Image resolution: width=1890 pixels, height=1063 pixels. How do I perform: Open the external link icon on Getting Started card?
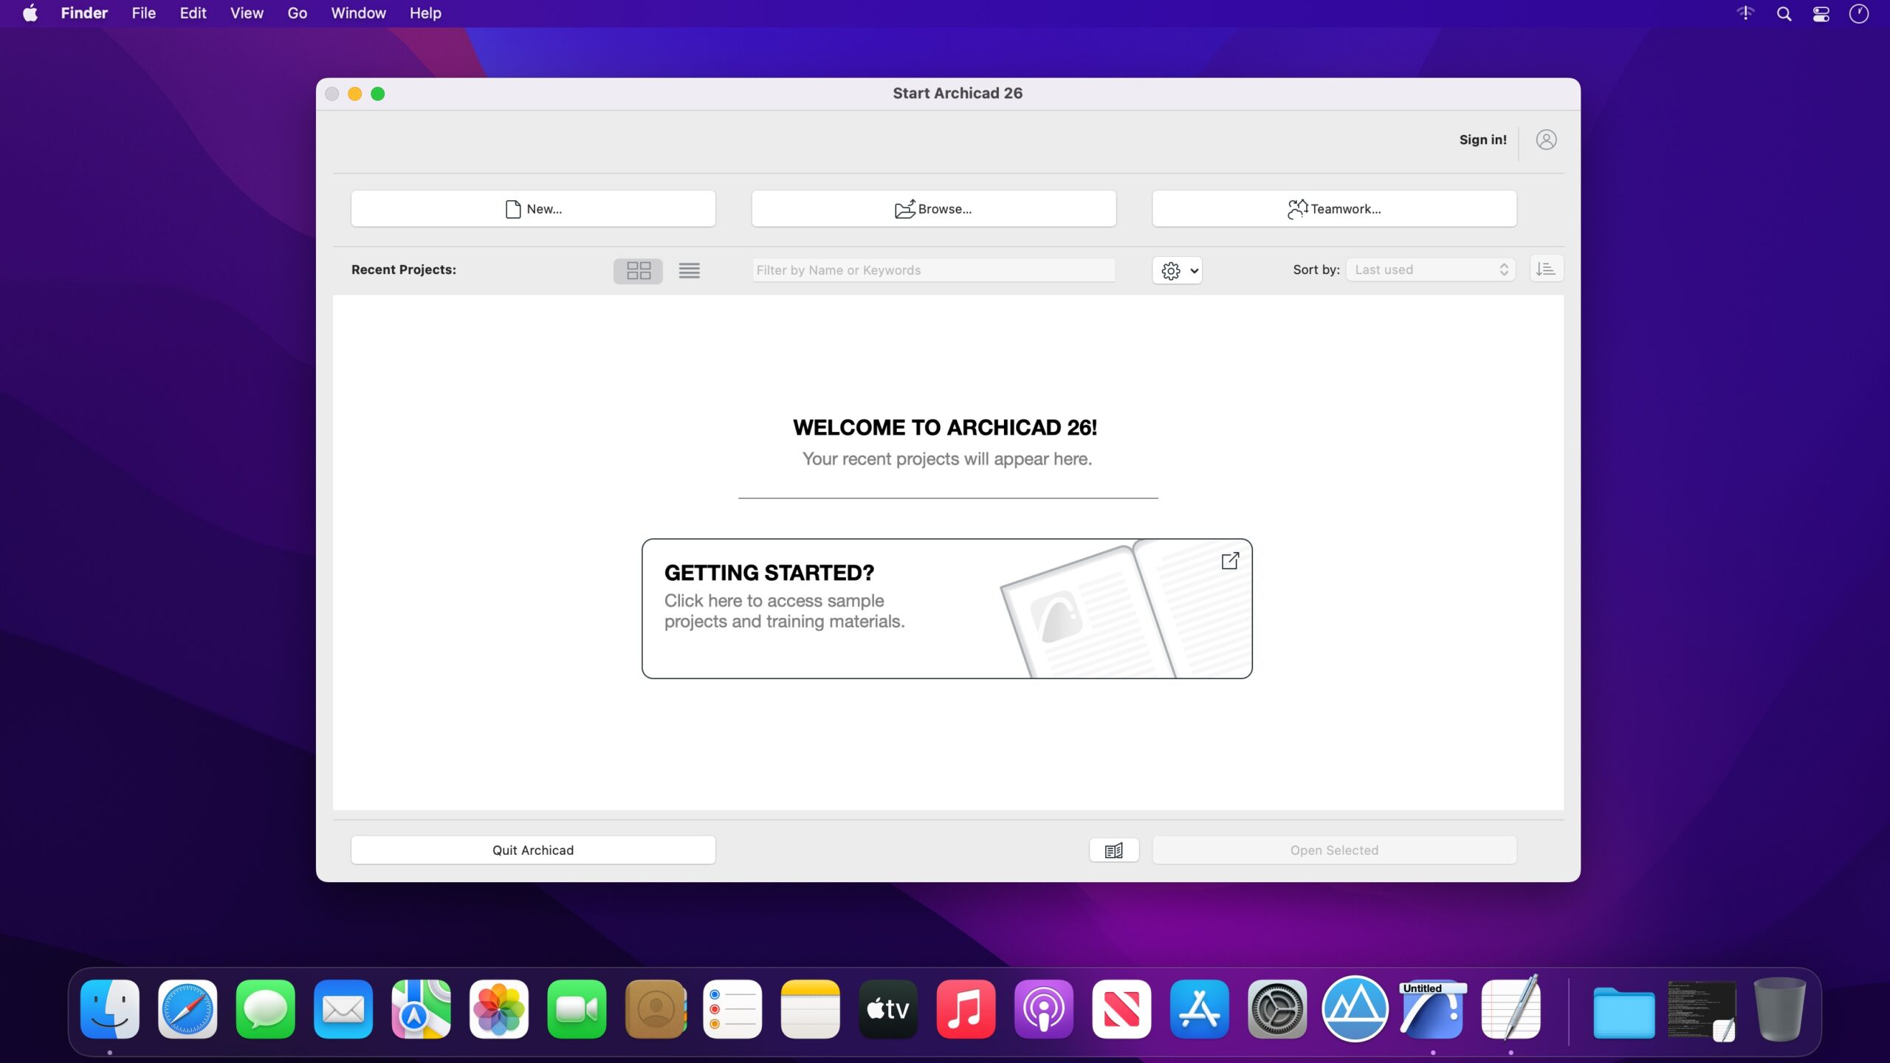click(x=1229, y=561)
